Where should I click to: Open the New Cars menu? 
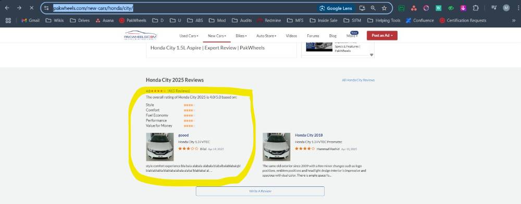217,36
